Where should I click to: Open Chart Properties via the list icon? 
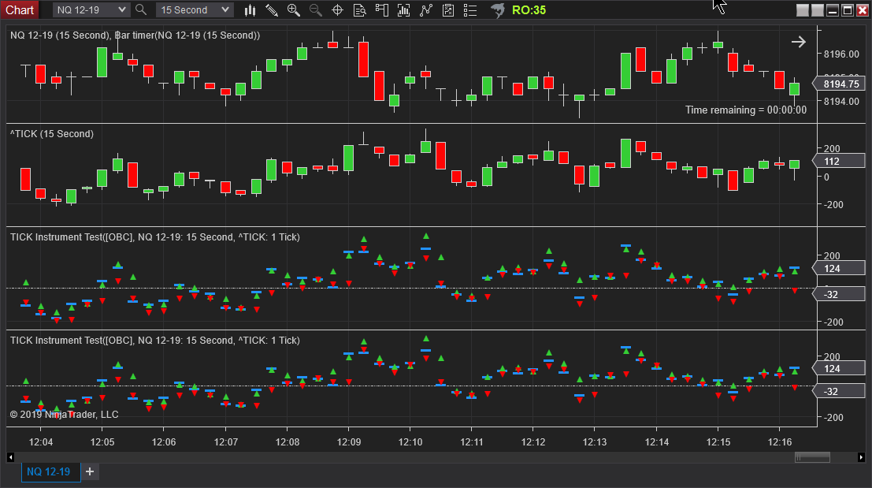click(470, 10)
